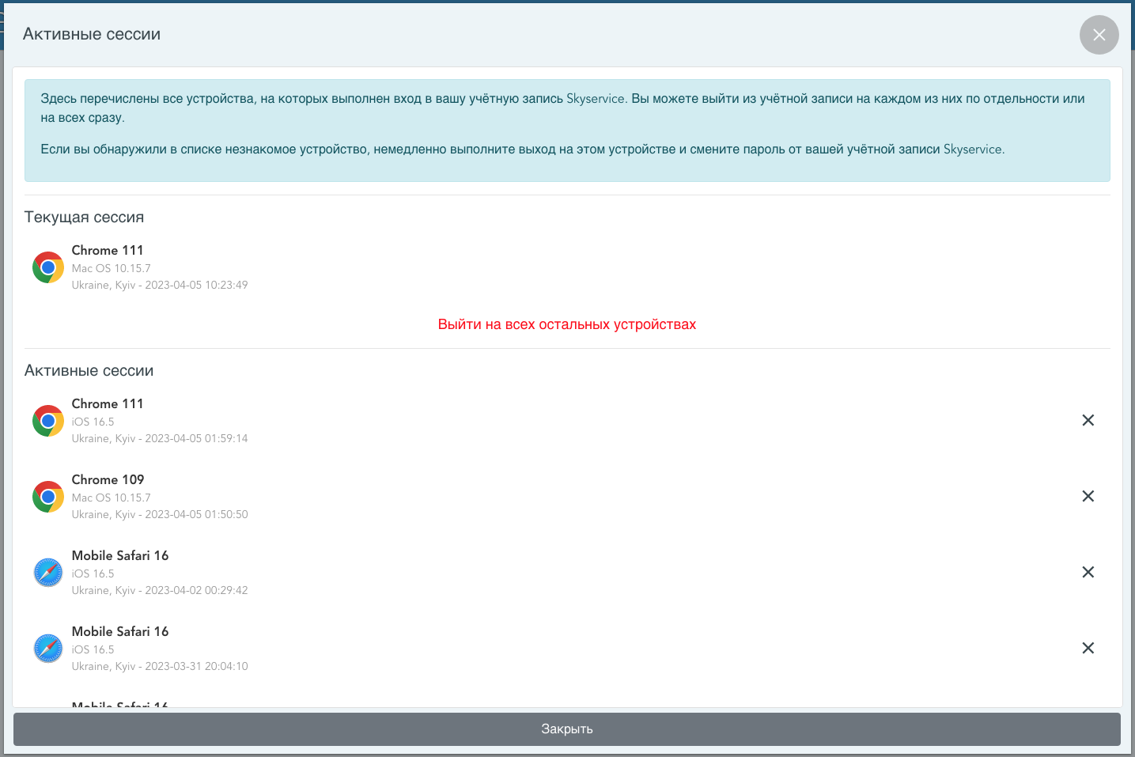
Task: Remove the Chrome 109 session via X
Action: coord(1088,496)
